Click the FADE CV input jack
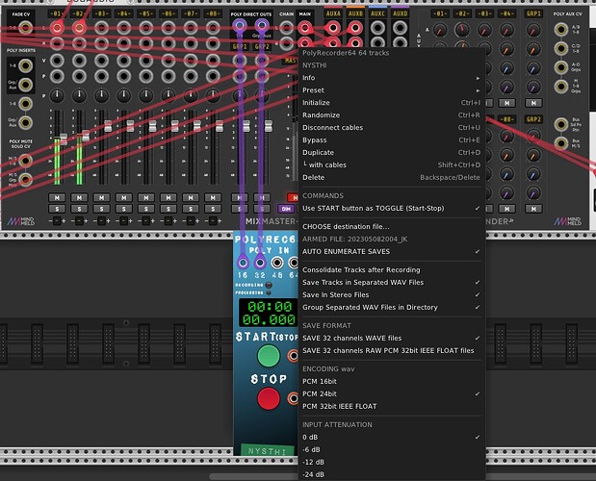 (x=25, y=28)
